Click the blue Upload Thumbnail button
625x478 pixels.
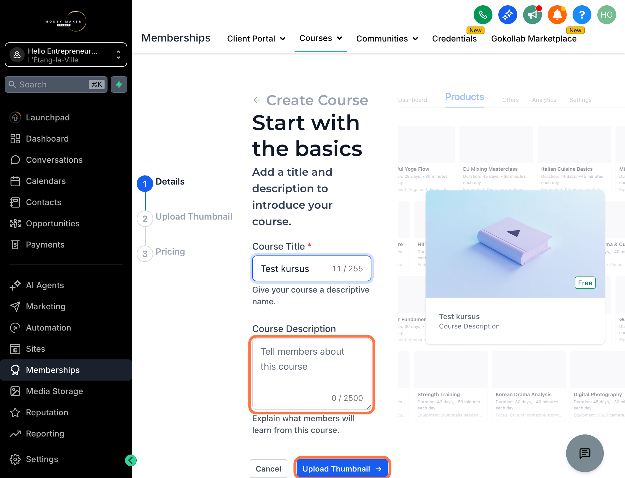click(x=342, y=469)
